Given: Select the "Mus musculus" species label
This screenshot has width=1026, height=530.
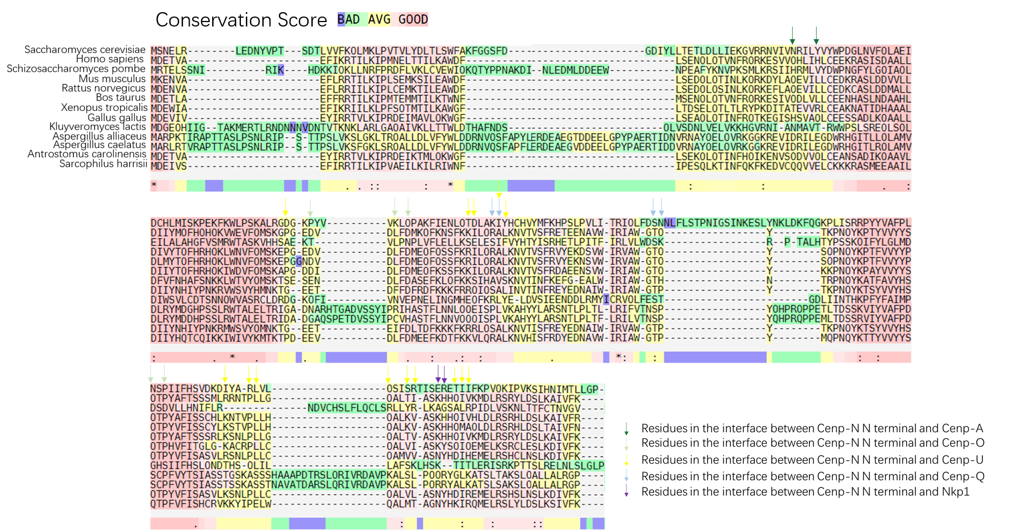Looking at the screenshot, I should (x=112, y=78).
